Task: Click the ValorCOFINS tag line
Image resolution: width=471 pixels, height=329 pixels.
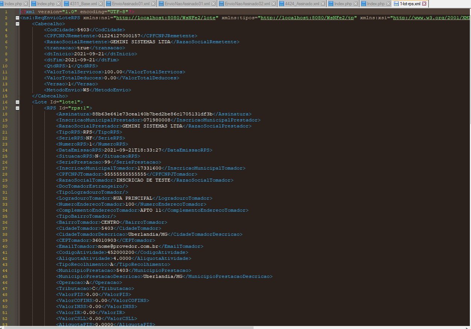Action: (103, 300)
